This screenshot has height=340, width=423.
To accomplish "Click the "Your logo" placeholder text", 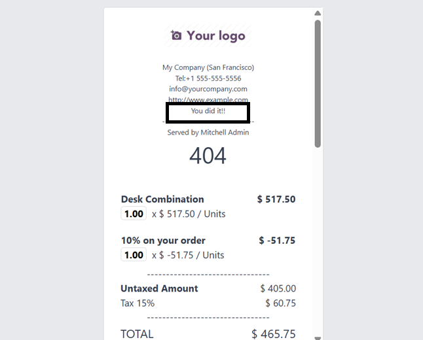I will click(216, 35).
